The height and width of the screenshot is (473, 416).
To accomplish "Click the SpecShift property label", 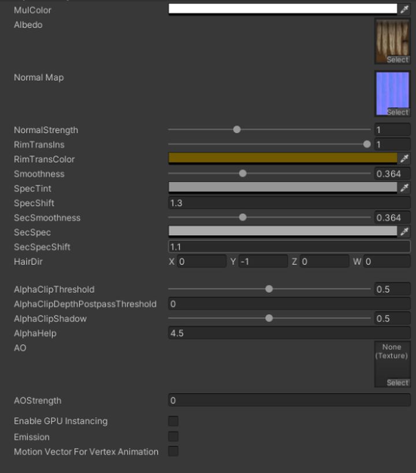I will coord(34,203).
